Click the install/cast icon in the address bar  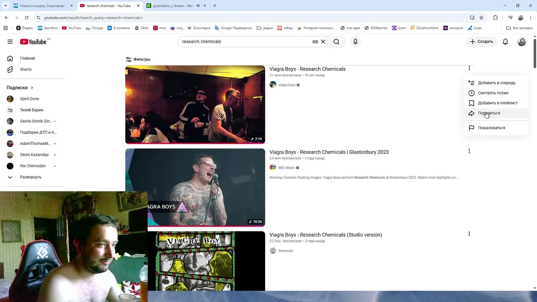(472, 18)
